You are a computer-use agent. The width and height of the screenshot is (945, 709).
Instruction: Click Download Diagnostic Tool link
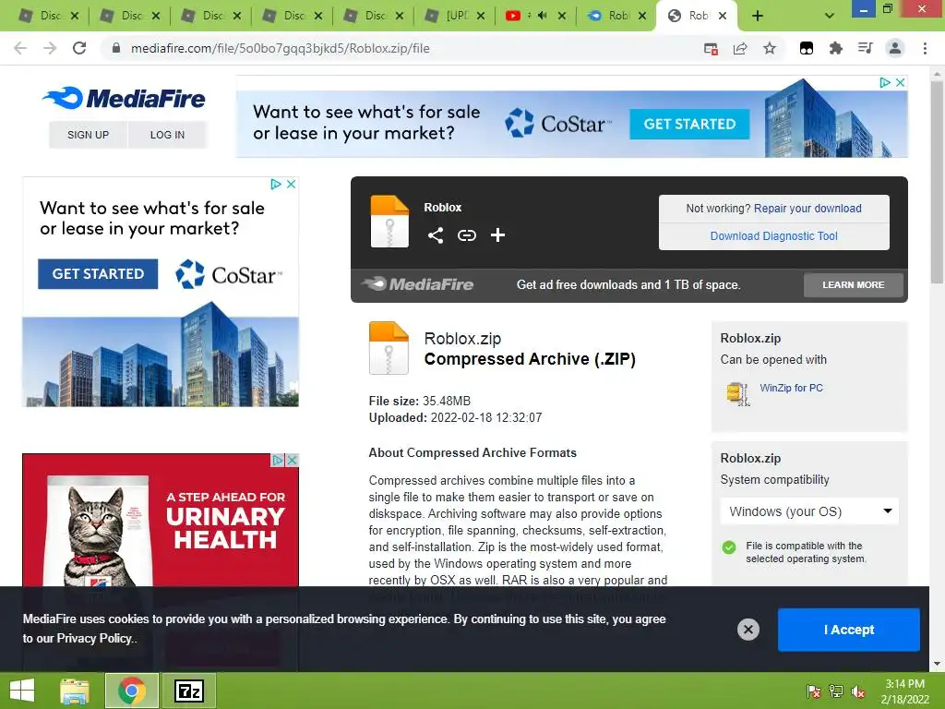click(x=774, y=235)
